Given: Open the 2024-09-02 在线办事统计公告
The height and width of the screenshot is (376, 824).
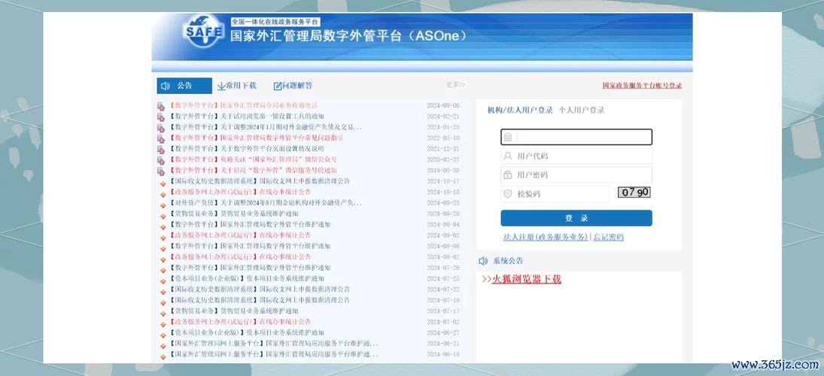Looking at the screenshot, I should click(239, 235).
